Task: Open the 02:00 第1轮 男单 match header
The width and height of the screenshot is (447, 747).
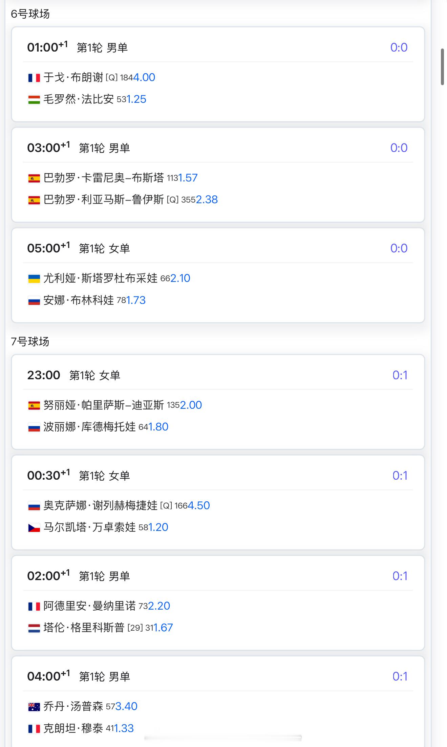Action: click(x=218, y=576)
